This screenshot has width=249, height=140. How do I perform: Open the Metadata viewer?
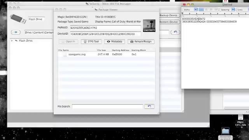pos(114,42)
